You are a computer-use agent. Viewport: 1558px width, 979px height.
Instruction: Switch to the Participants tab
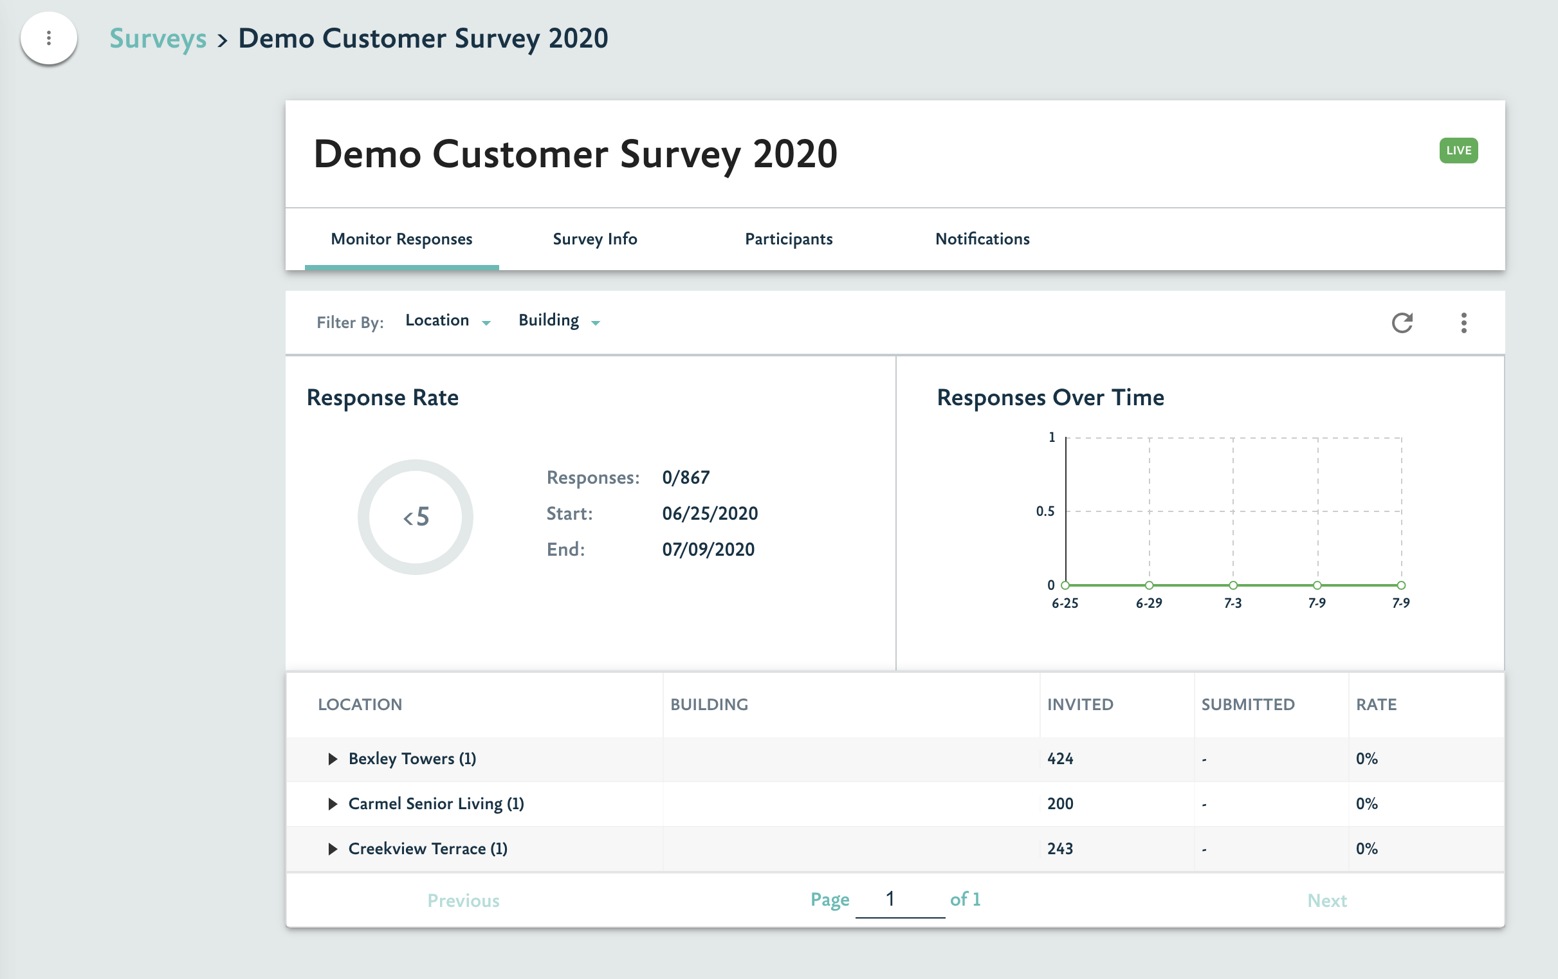click(788, 239)
